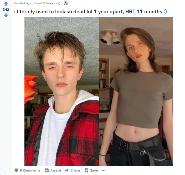Viewport: 185px width, 175px height.
Task: Open the three-dot more options menu
Action: click(x=104, y=170)
